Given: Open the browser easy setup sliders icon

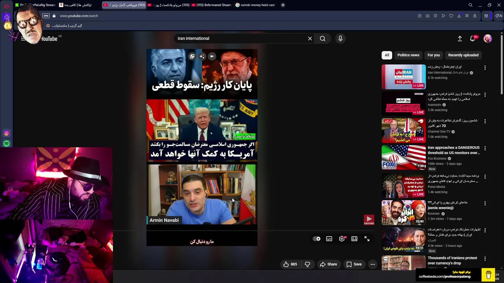Looking at the screenshot, I should point(467,16).
